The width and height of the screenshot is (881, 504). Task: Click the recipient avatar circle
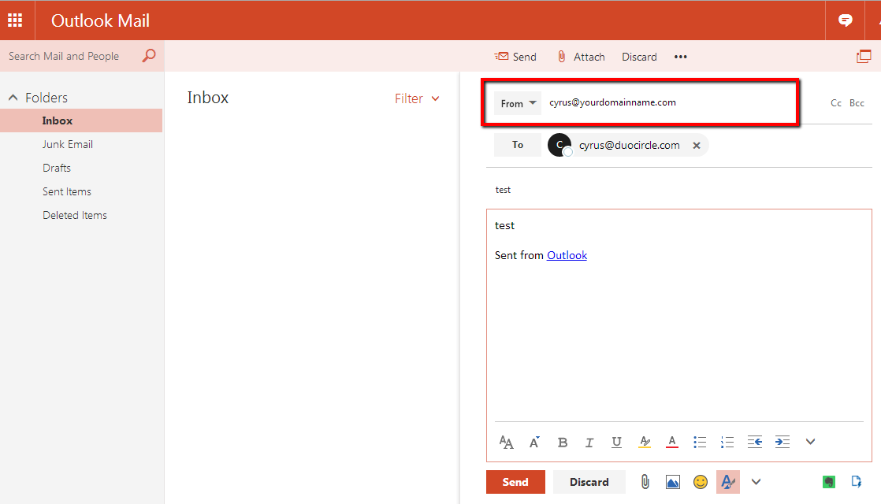pyautogui.click(x=559, y=145)
